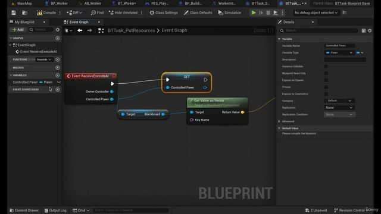Screen dimensions: 381x214
Task: Open My Blueprint settings gear
Action: (x=58, y=30)
